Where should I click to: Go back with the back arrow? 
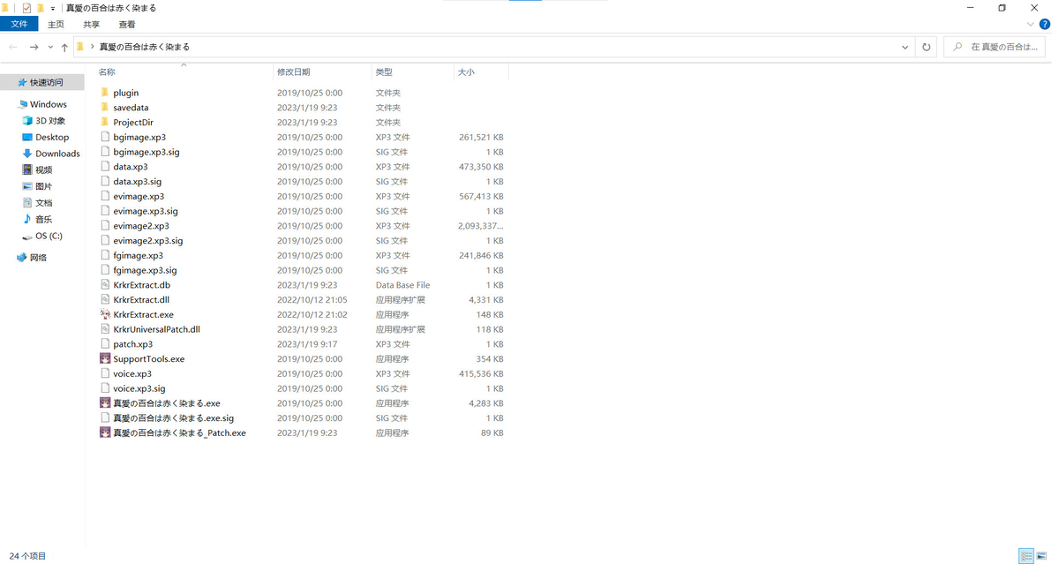click(12, 47)
